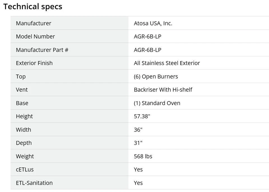Select the Model Number label
This screenshot has height=192, width=269.
click(x=35, y=36)
